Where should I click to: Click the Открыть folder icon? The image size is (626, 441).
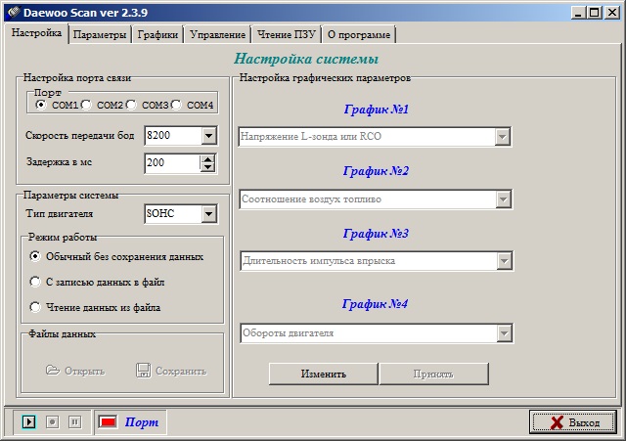[x=53, y=371]
